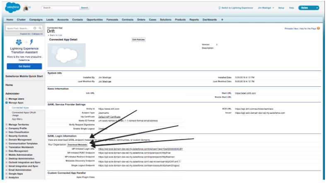
Task: Open Salesforce Mobile Quick Start
Action: pyautogui.click(x=24, y=76)
